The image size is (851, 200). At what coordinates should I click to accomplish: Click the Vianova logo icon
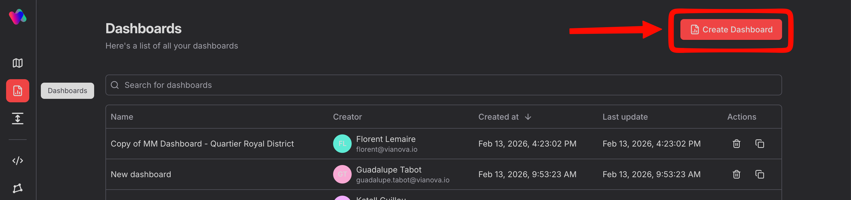point(17,17)
